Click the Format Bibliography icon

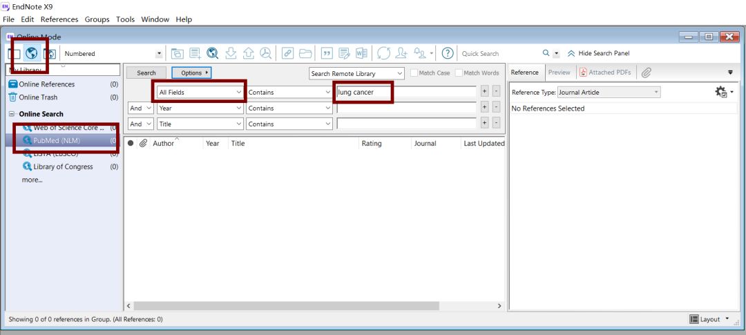[x=344, y=53]
